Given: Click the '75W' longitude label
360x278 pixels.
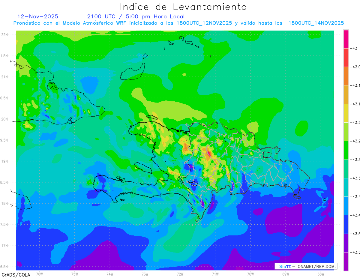Looking at the screenshot, I should [x=75, y=274].
